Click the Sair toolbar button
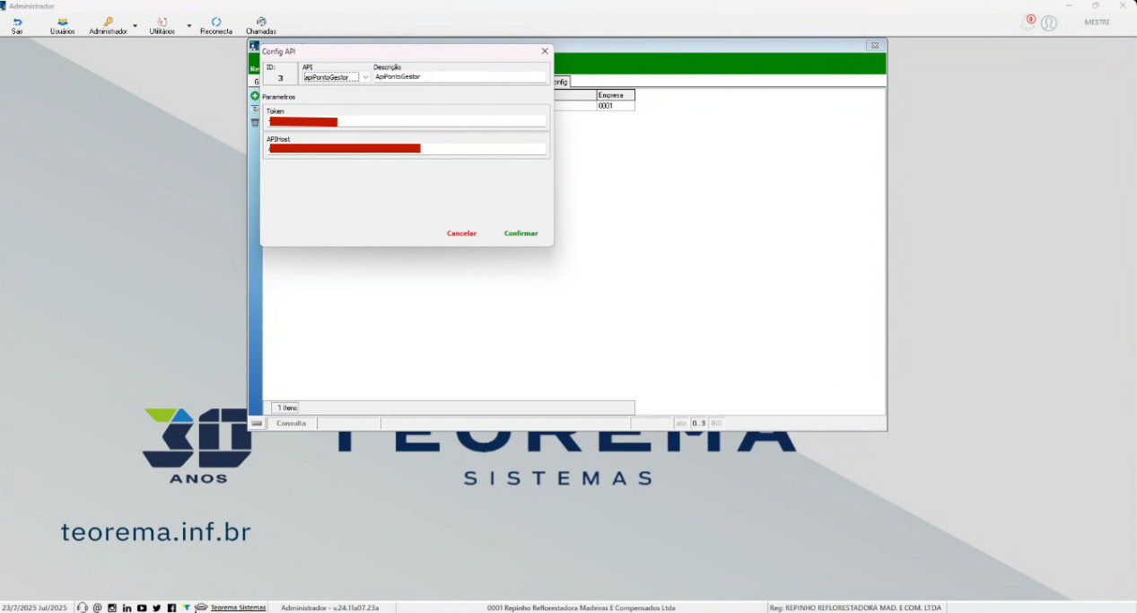Viewport: 1137px width, 613px height. click(17, 26)
